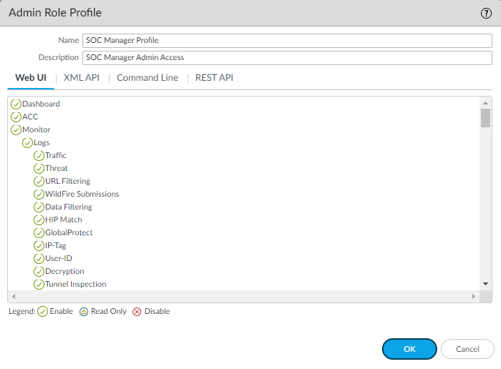The height and width of the screenshot is (369, 501).
Task: Toggle the WildFire Submissions permission icon
Action: pyautogui.click(x=39, y=195)
